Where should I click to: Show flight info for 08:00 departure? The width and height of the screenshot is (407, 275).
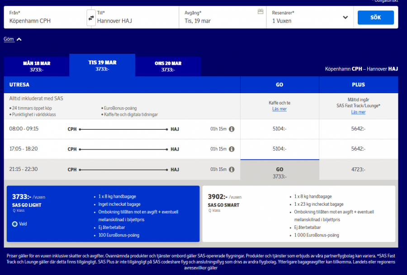(x=232, y=129)
